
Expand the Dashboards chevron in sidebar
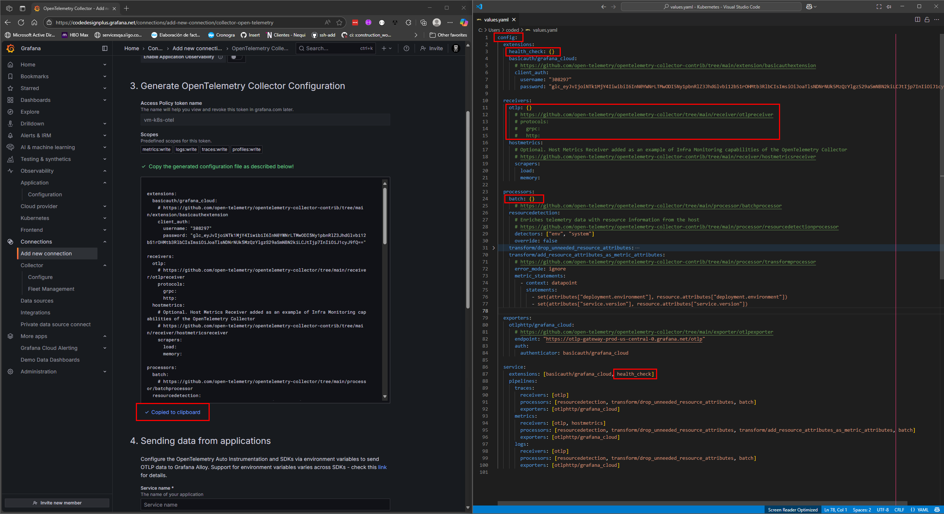pyautogui.click(x=105, y=100)
